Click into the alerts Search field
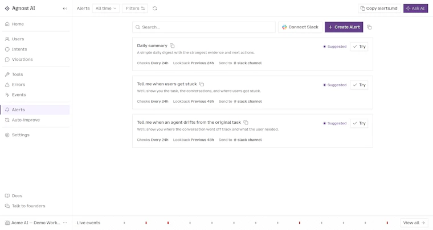This screenshot has width=433, height=230. click(x=204, y=27)
